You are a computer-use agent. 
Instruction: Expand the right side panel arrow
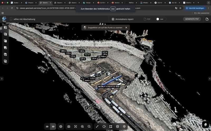pyautogui.click(x=209, y=79)
